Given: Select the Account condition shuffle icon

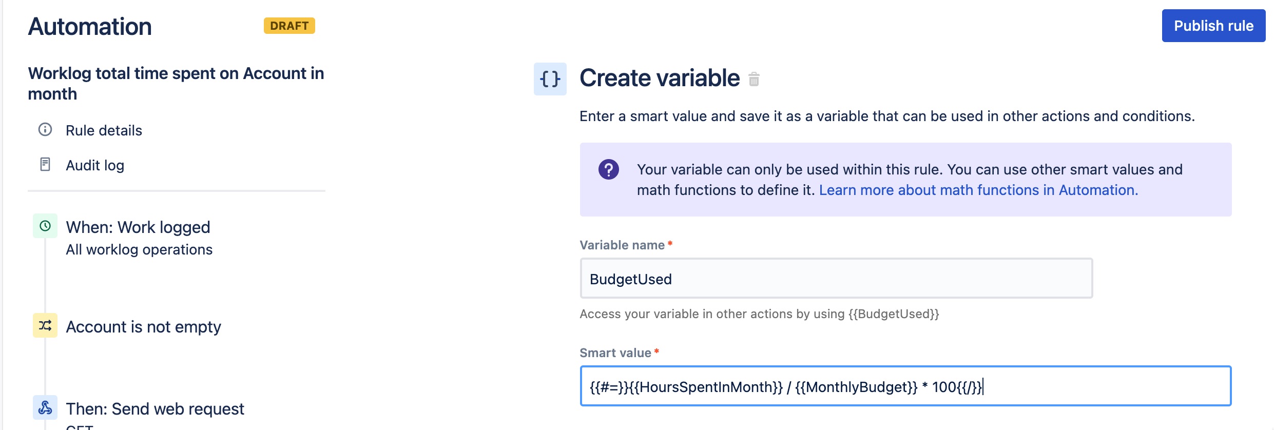Looking at the screenshot, I should pos(45,325).
